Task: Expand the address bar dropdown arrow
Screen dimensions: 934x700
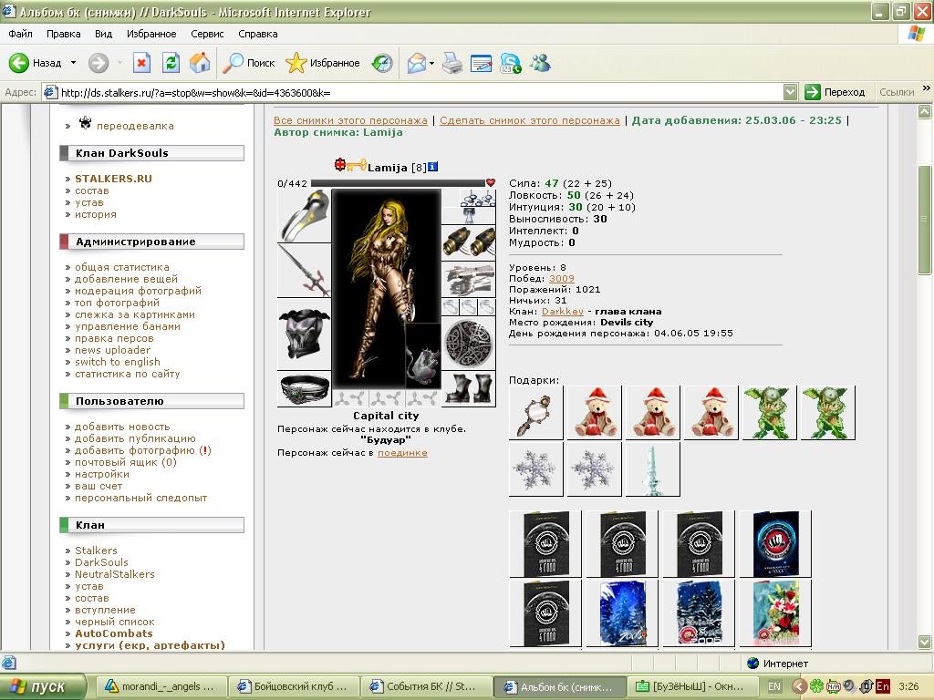Action: tap(791, 92)
